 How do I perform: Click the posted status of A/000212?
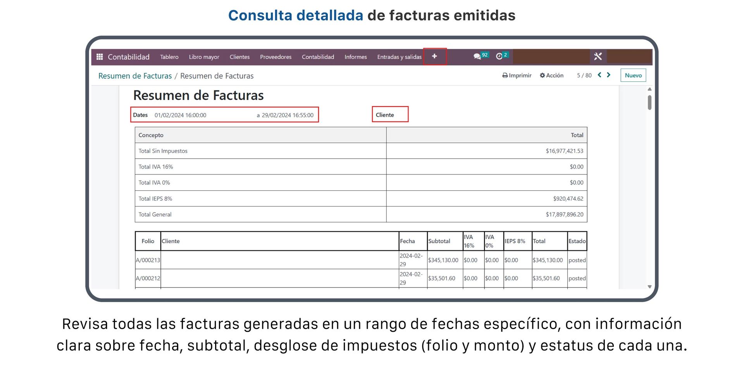[577, 278]
